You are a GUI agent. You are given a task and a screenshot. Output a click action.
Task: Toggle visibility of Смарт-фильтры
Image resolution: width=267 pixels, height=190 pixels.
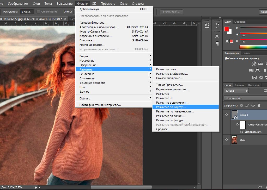coord(237,124)
